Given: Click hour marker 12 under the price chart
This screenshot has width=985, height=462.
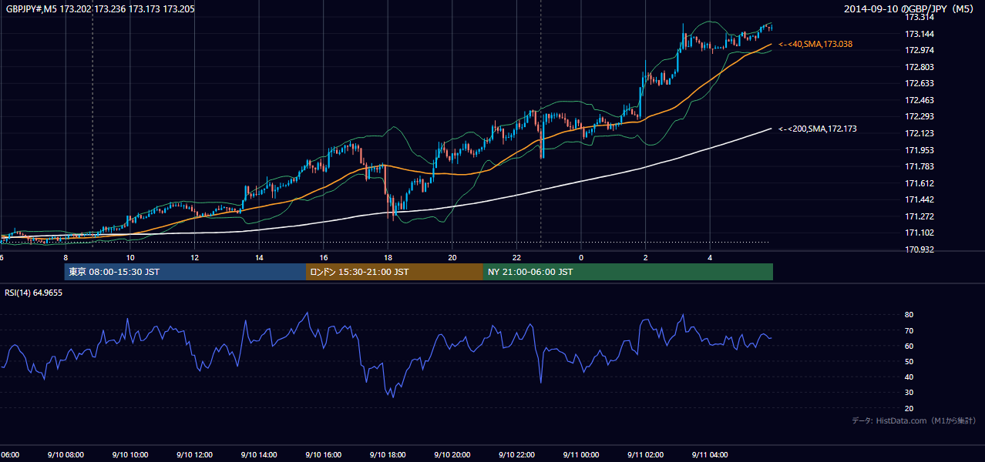Looking at the screenshot, I should 194,257.
